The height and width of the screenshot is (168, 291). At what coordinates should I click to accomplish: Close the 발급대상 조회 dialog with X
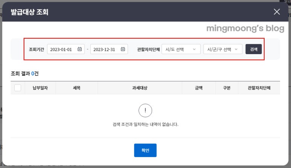click(277, 12)
